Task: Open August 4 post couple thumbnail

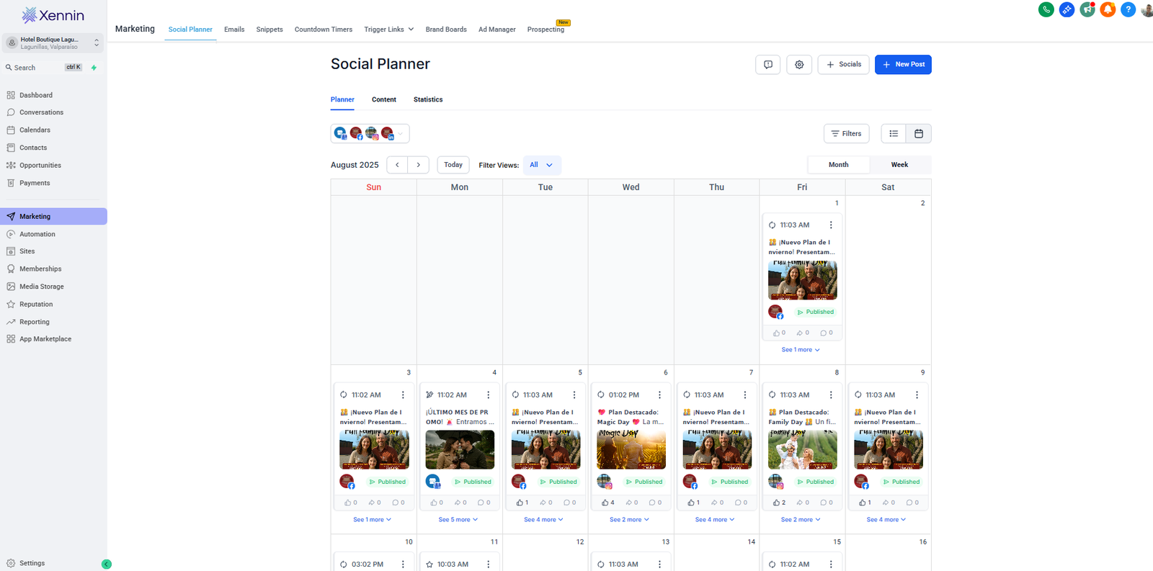Action: [460, 449]
